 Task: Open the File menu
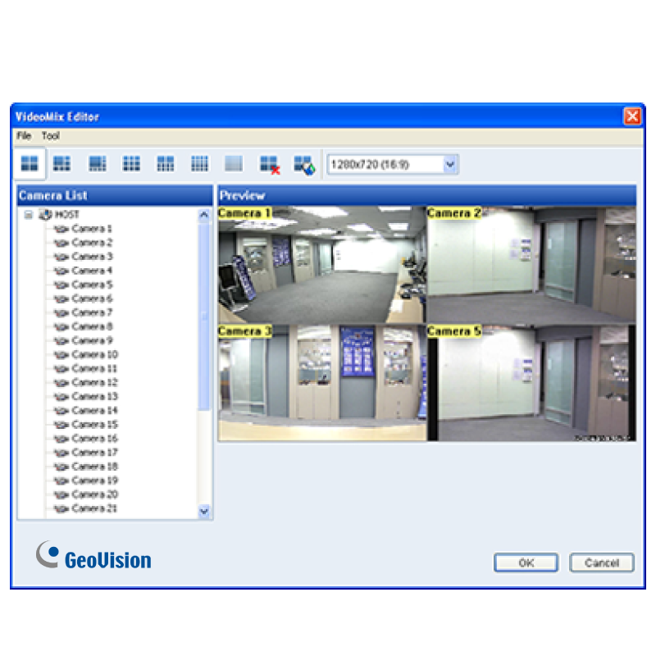tap(24, 136)
